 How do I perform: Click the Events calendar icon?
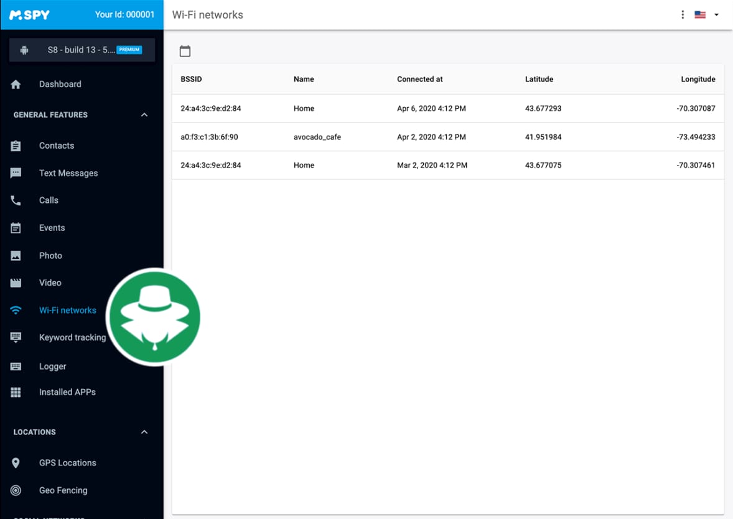(15, 227)
